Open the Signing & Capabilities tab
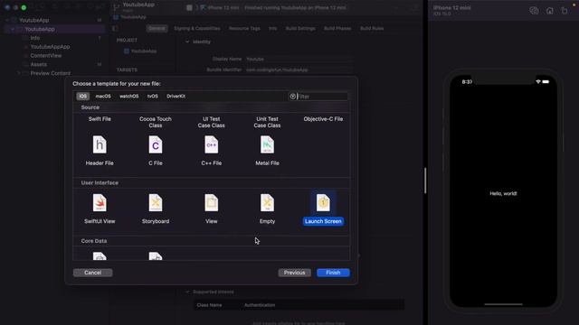The width and height of the screenshot is (579, 325). [197, 28]
